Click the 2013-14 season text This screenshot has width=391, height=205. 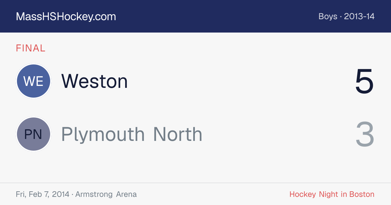(x=359, y=17)
